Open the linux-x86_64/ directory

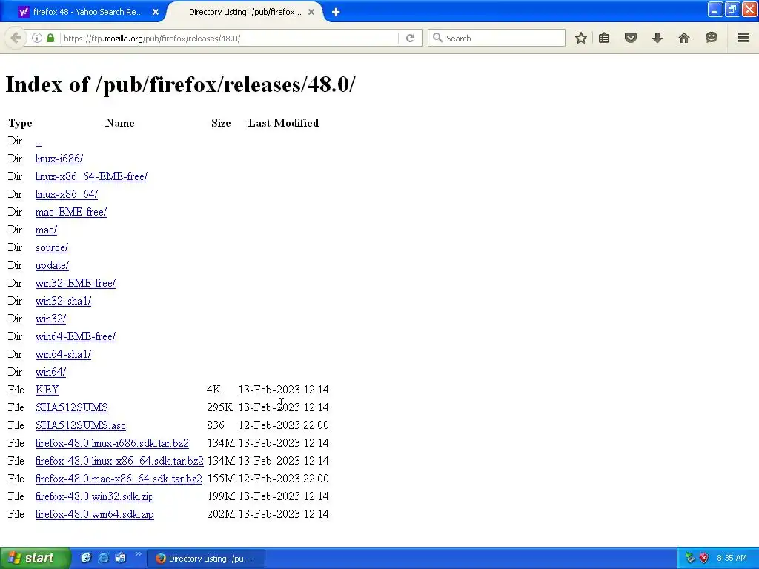[66, 195]
